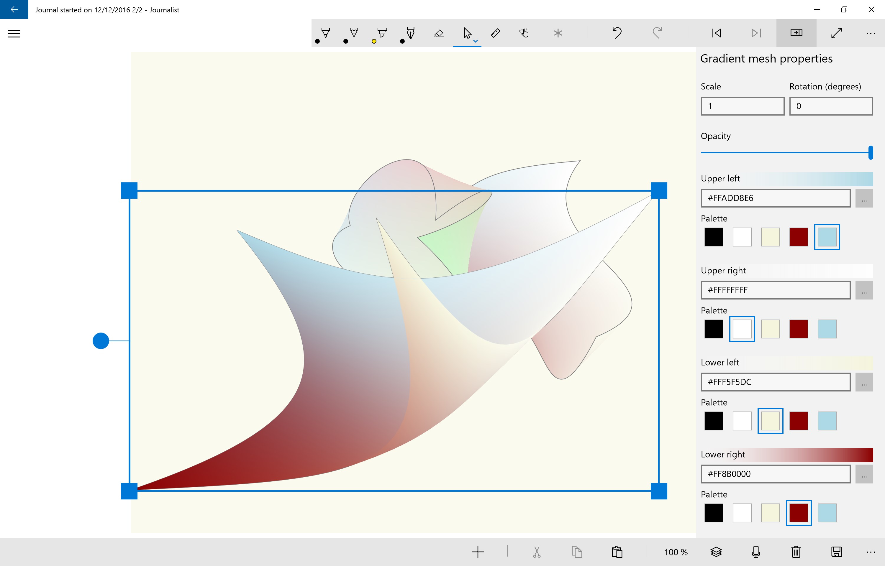The height and width of the screenshot is (566, 885).
Task: Open the layers icon in bottom bar
Action: 716,552
